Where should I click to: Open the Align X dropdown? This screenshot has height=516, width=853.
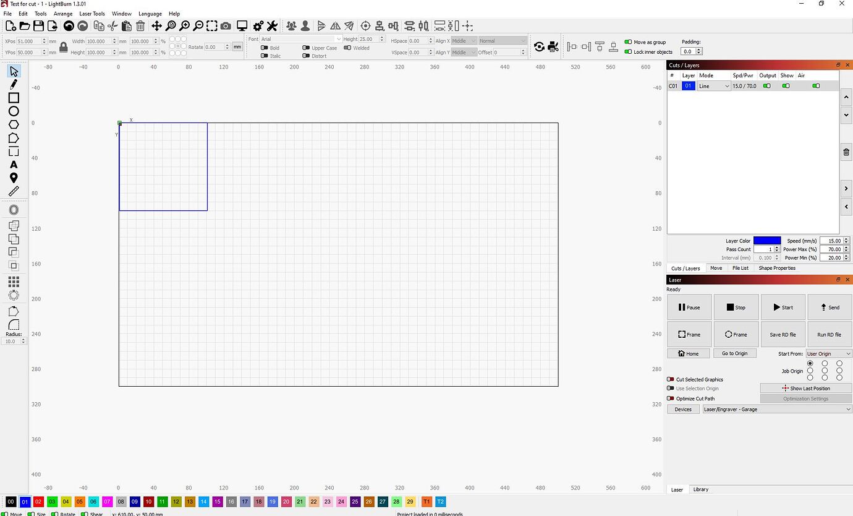pyautogui.click(x=464, y=41)
